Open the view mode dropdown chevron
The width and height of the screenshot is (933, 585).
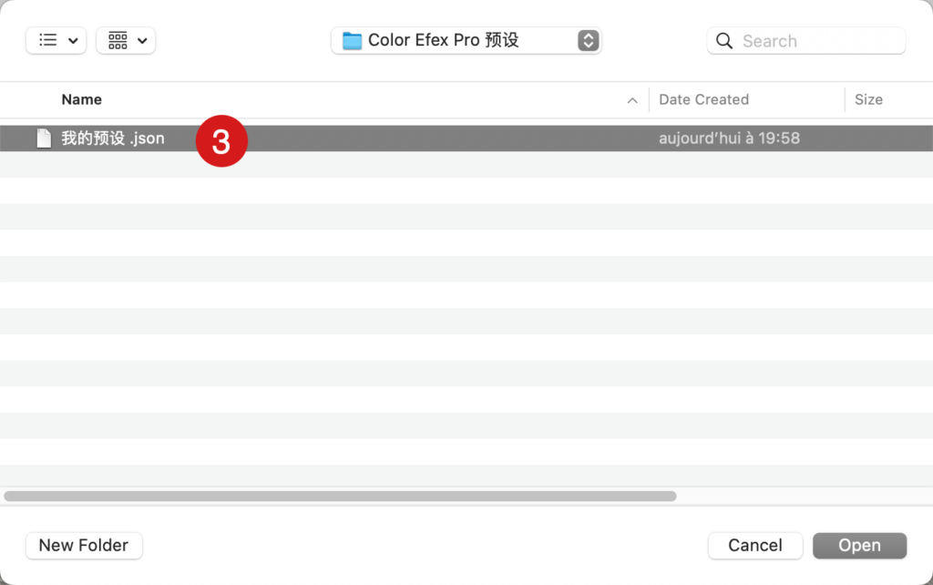click(x=73, y=41)
